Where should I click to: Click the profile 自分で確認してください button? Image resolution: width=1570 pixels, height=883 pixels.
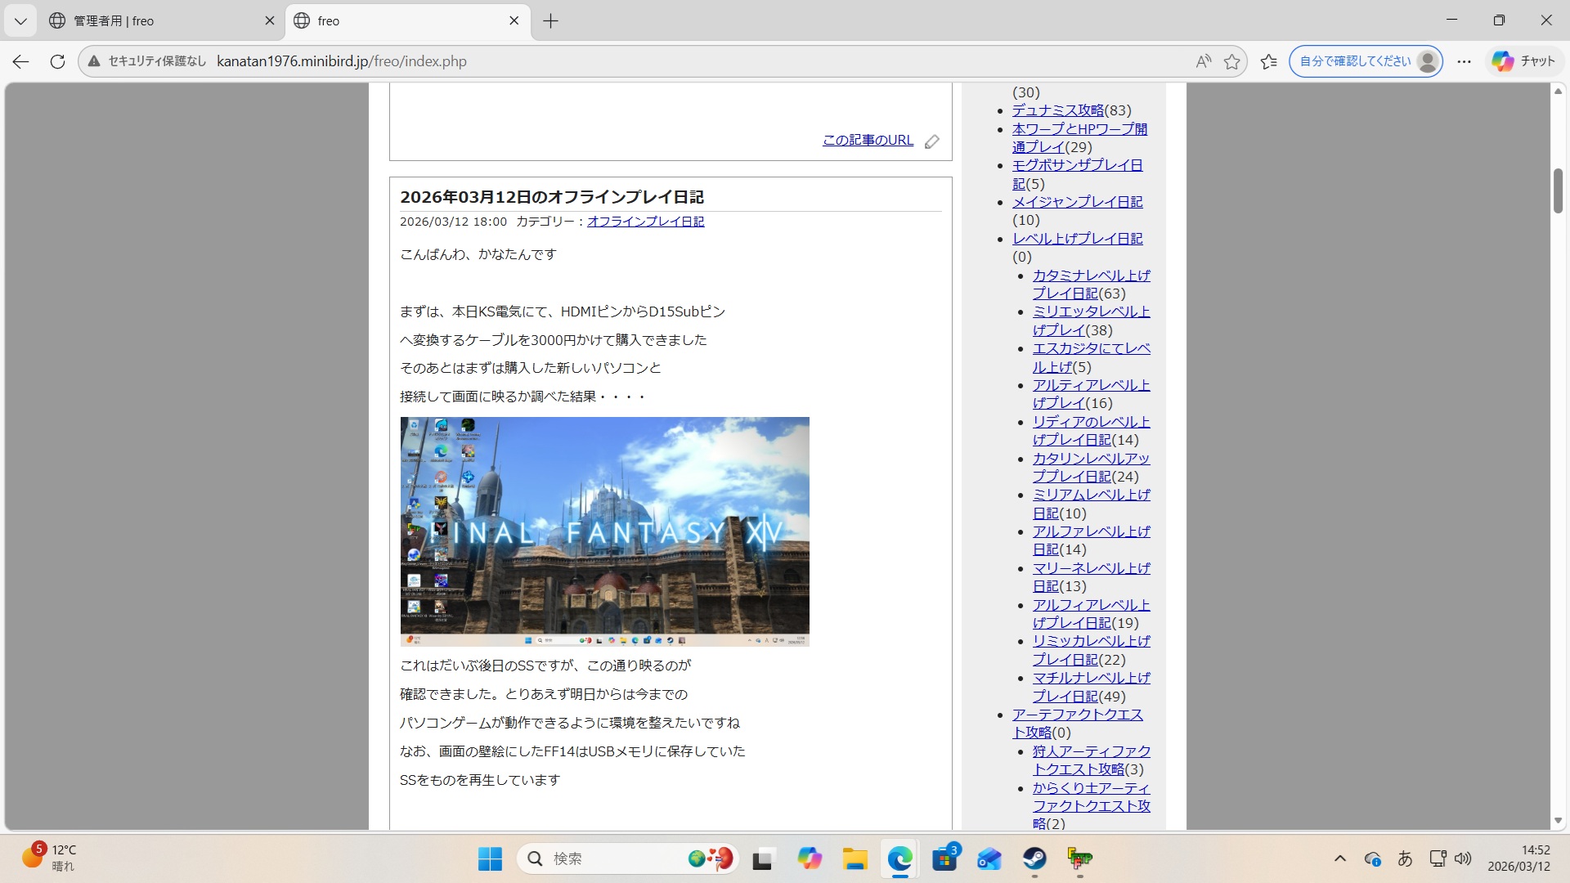pos(1366,61)
